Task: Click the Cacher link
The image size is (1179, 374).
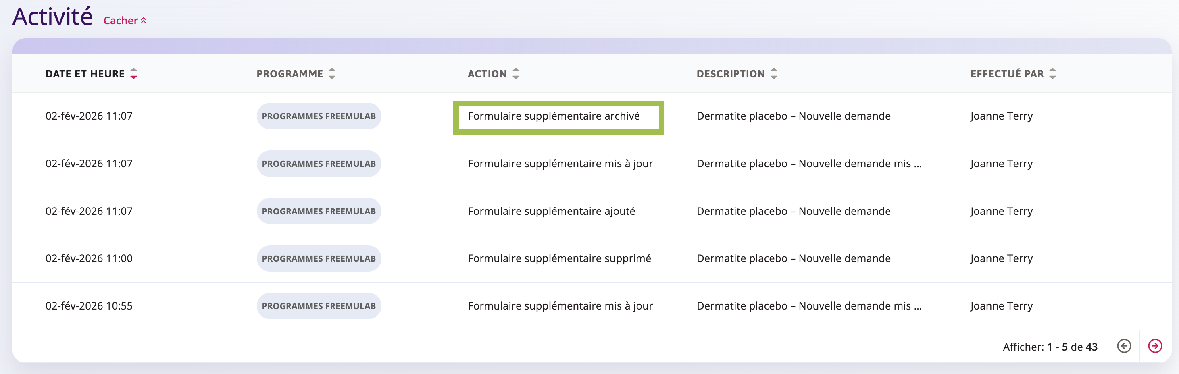Action: [x=121, y=21]
